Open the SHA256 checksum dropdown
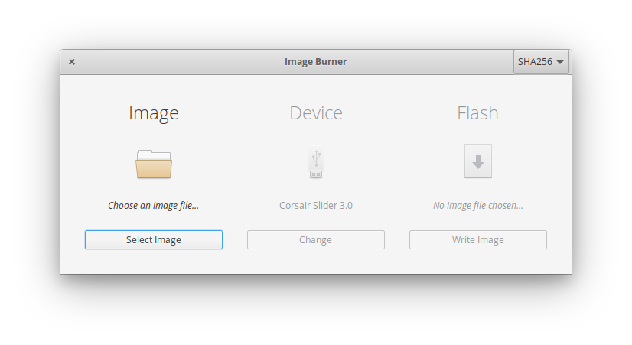Viewport: 632px width, 345px height. coord(536,62)
